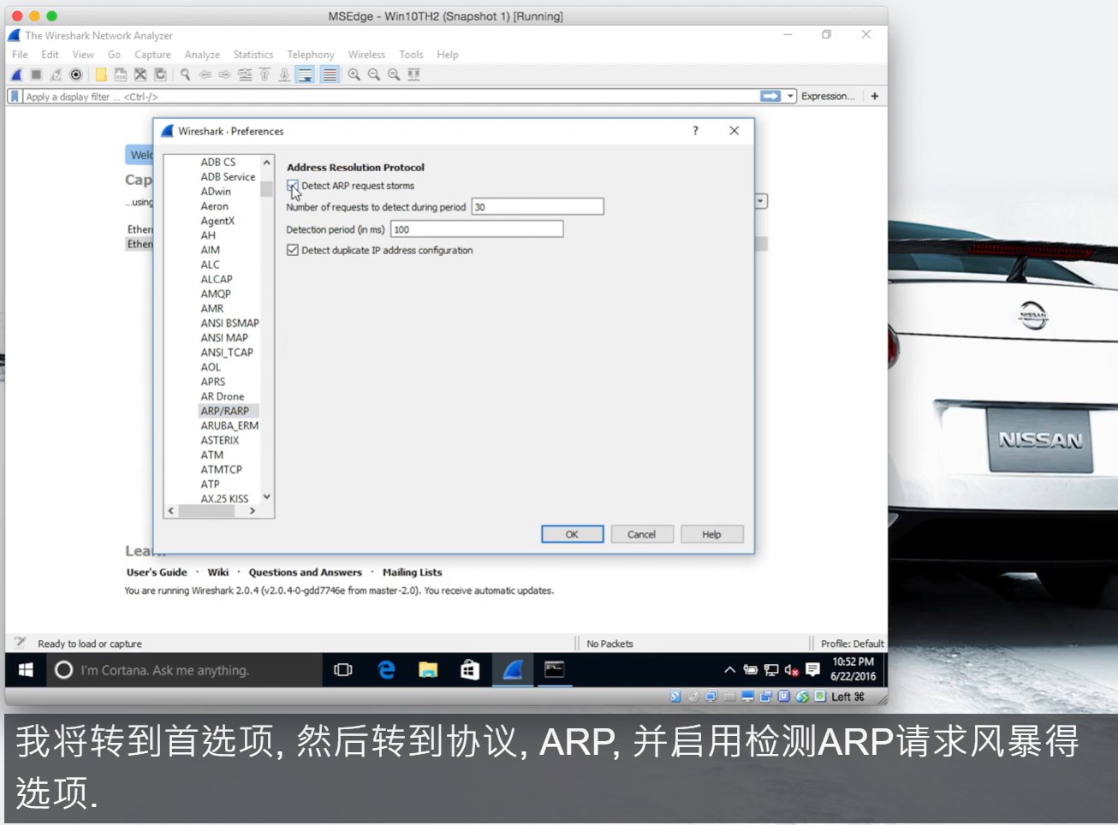
Task: Click the display filter bookmark icon
Action: (15, 97)
